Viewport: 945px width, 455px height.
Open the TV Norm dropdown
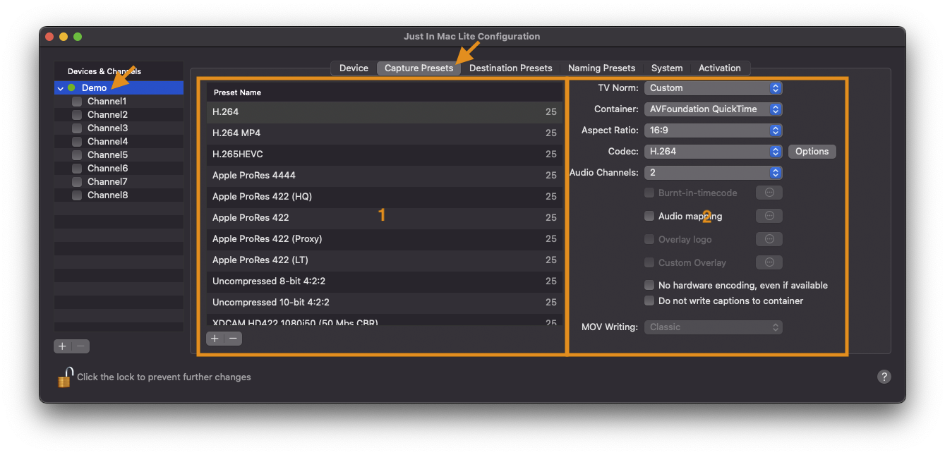pyautogui.click(x=713, y=88)
